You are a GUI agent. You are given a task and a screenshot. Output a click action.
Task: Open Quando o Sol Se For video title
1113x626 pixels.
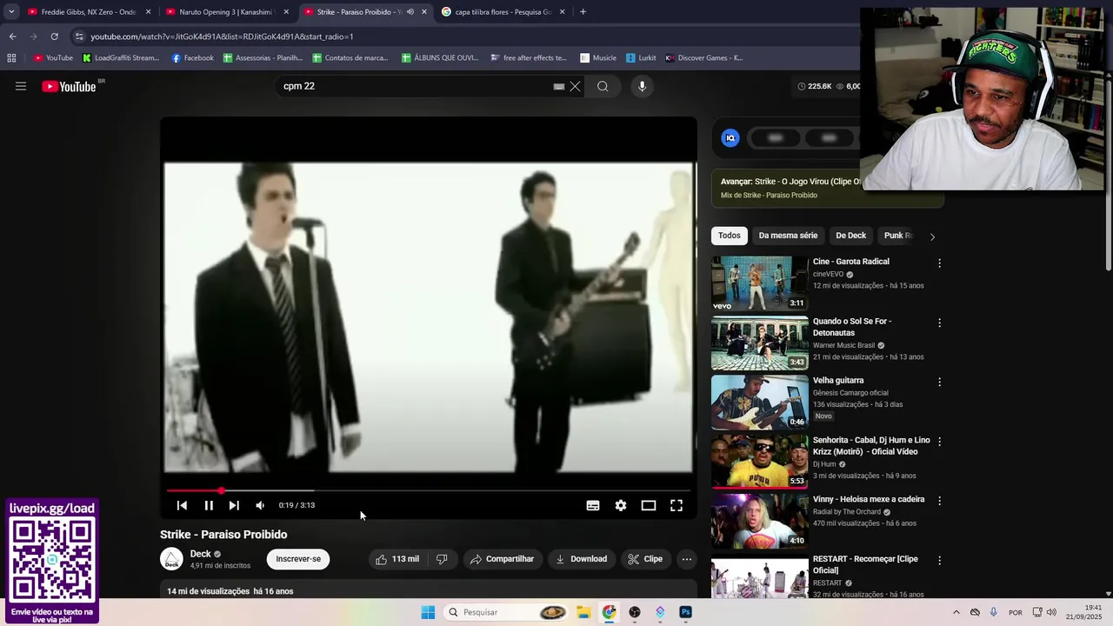[x=852, y=327]
